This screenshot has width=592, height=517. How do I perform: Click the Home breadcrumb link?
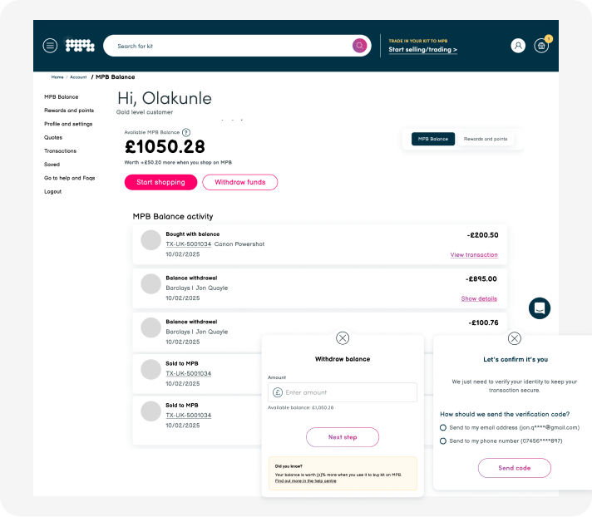57,77
